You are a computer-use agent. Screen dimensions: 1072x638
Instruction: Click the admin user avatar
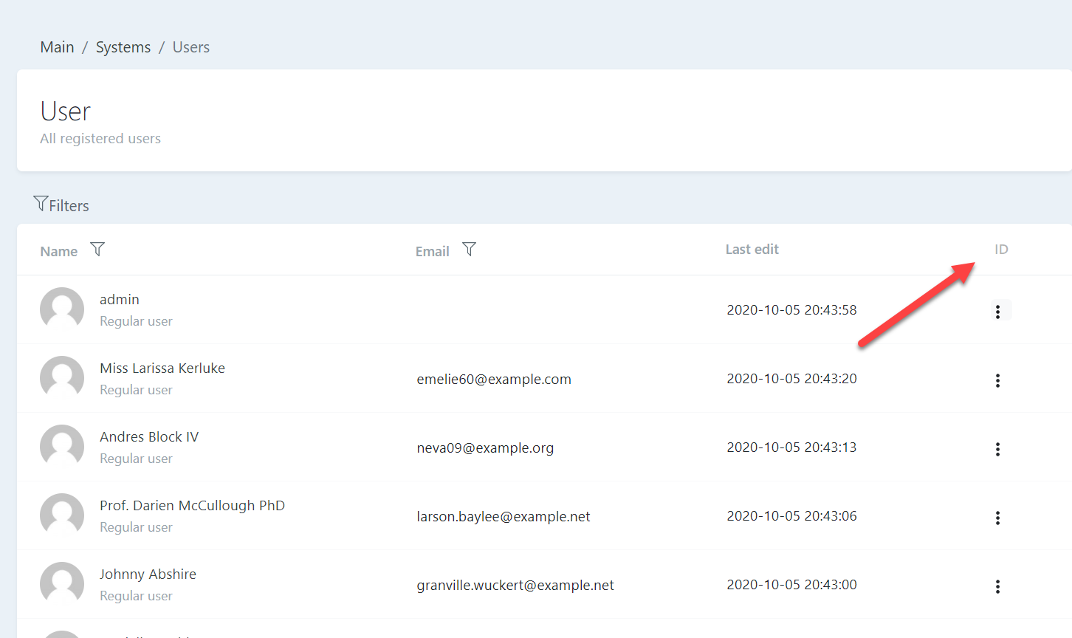click(x=62, y=309)
